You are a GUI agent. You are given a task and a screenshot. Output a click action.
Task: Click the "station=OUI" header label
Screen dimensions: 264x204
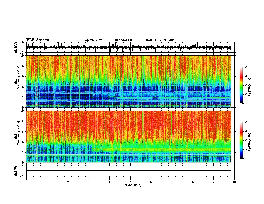pyautogui.click(x=123, y=40)
